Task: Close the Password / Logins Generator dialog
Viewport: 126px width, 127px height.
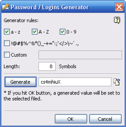Action: click(x=119, y=7)
